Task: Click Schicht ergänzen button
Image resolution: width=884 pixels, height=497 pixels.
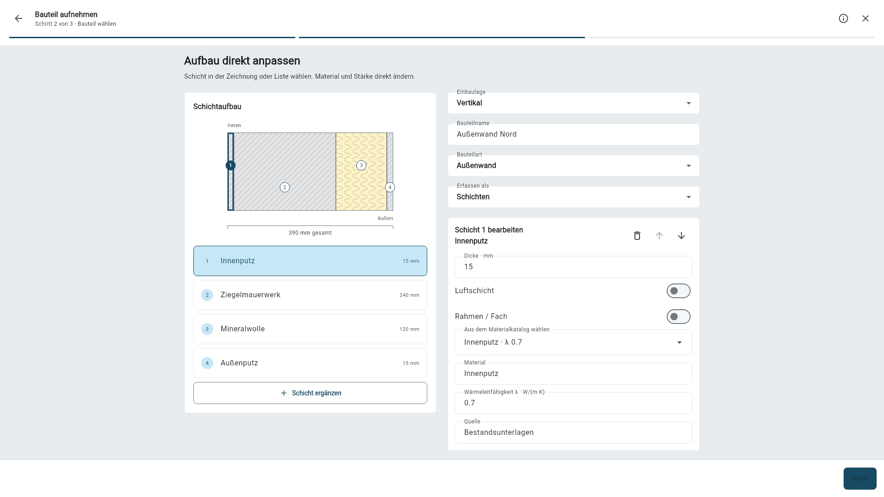Action: [x=310, y=393]
